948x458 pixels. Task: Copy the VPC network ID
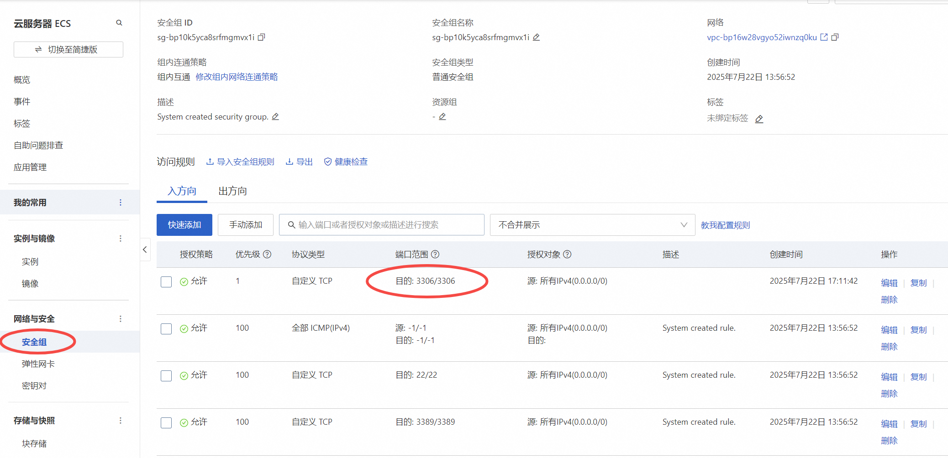[835, 37]
